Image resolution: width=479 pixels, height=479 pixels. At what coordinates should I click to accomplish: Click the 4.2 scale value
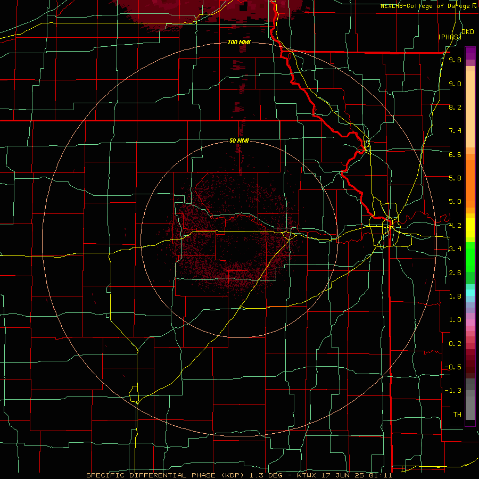455,226
